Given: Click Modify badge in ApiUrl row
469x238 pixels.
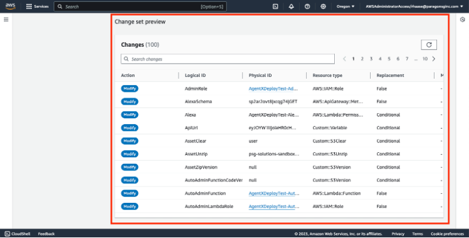Looking at the screenshot, I should point(130,128).
